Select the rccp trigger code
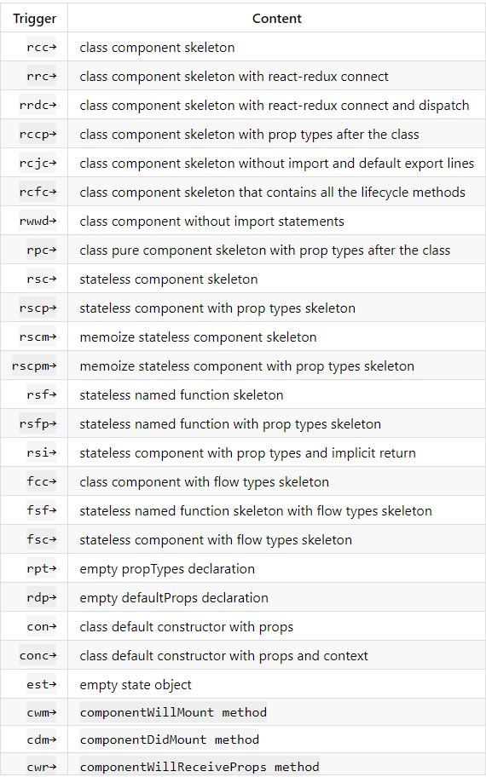This screenshot has height=777, width=486. 38,135
